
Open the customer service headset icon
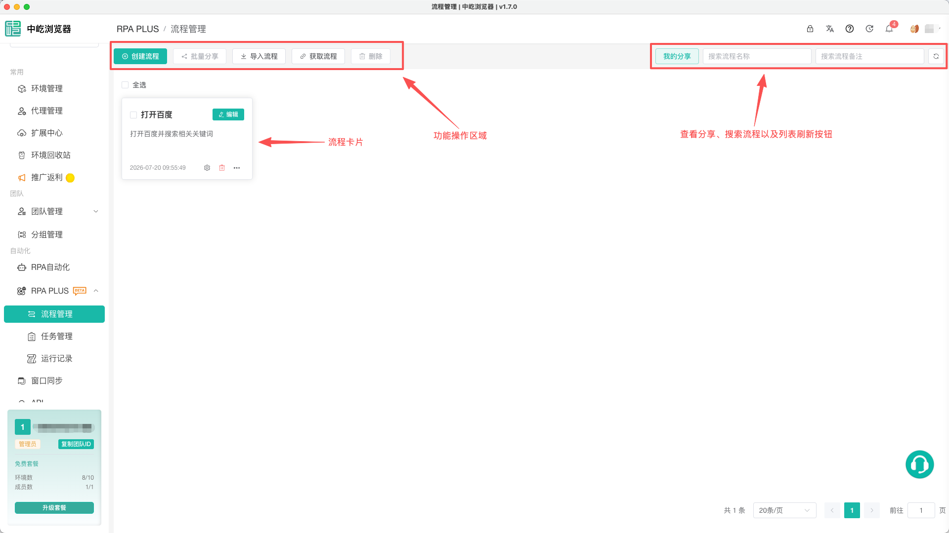coord(919,464)
